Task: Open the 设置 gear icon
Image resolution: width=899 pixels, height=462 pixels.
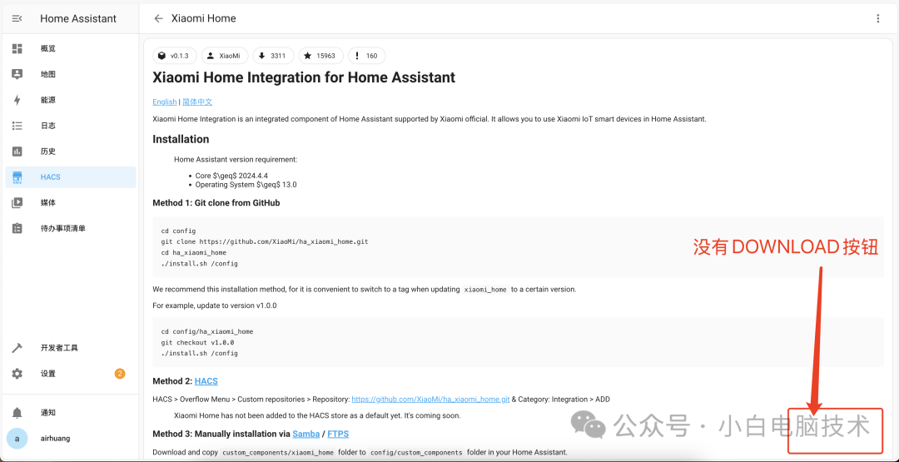Action: click(17, 374)
